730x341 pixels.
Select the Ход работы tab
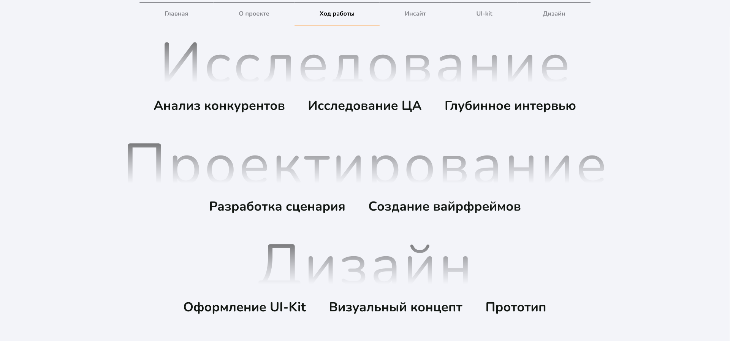[337, 14]
